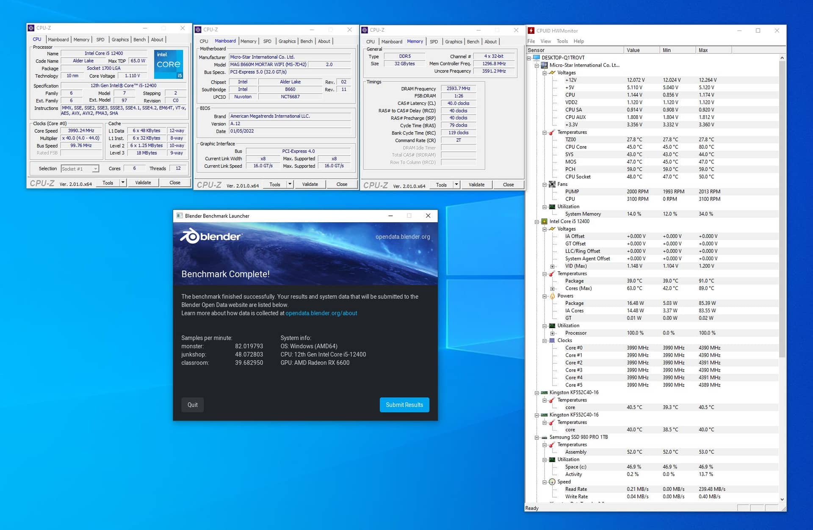Click the Powers flame icon in tree
This screenshot has height=530, width=813.
coord(552,296)
